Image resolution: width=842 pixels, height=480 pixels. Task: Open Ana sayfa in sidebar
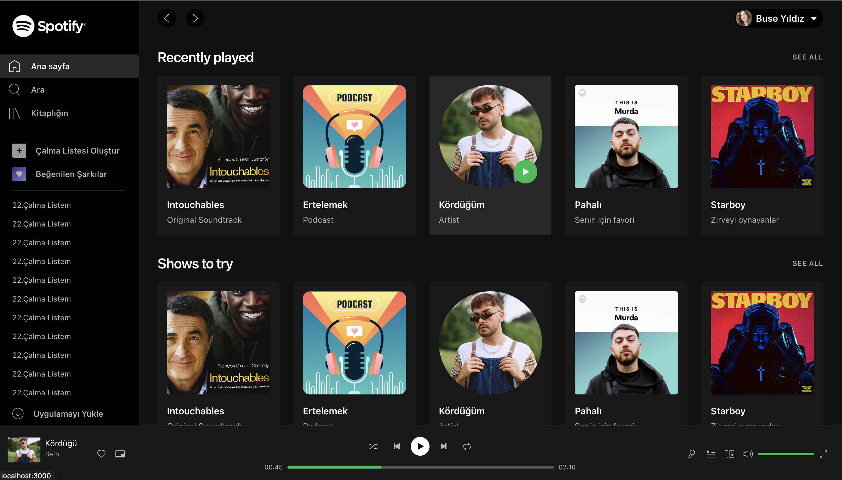click(x=69, y=66)
